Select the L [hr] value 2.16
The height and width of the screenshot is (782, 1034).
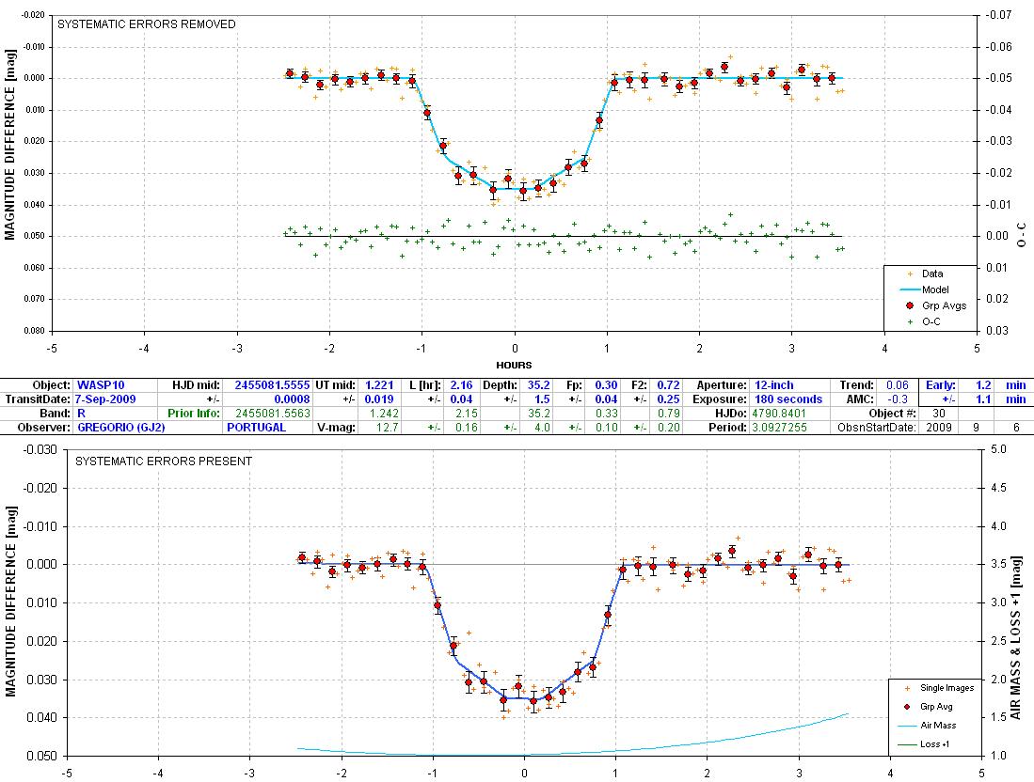462,385
